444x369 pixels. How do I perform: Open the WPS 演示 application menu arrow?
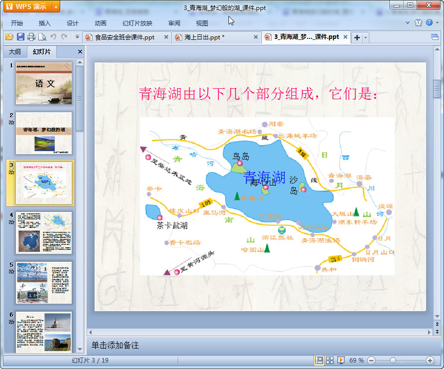tap(56, 6)
